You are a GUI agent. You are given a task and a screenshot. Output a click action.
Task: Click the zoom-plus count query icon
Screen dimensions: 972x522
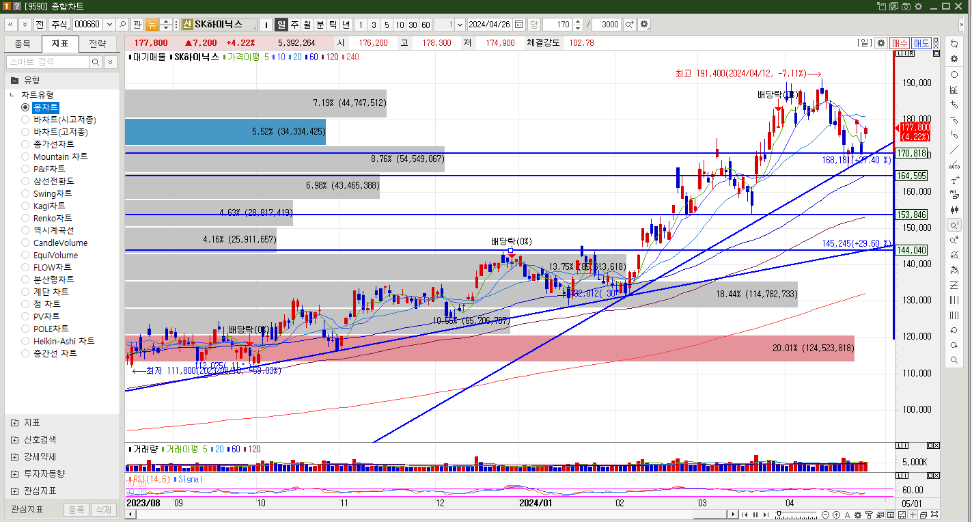629,25
